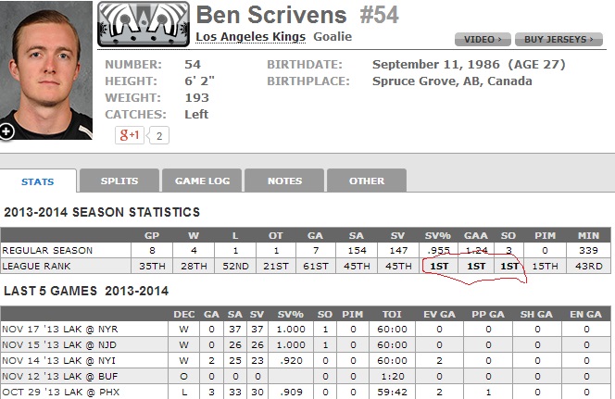The height and width of the screenshot is (399, 615).
Task: Click the TOI column header in last 5 games
Action: click(392, 315)
